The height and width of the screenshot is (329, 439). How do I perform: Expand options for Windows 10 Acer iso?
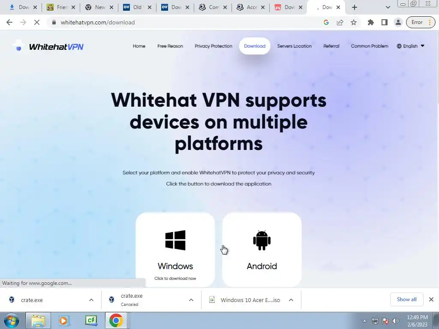pyautogui.click(x=291, y=300)
